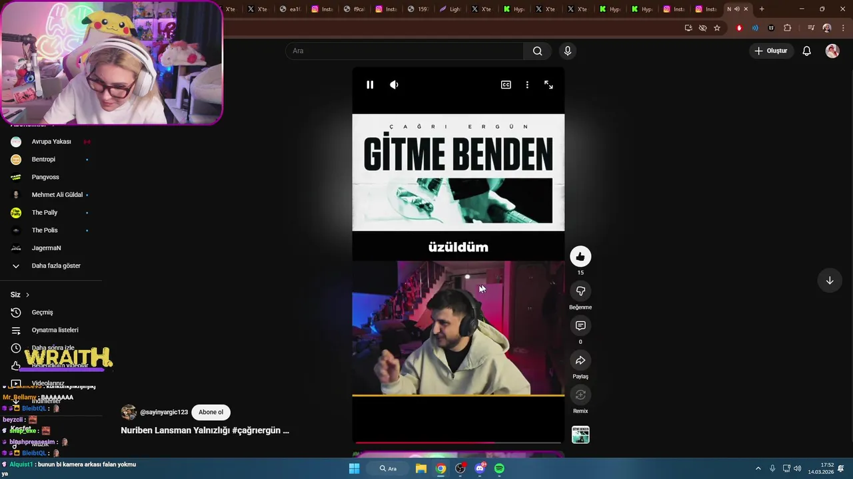Enter fullscreen mode for the Short
The image size is (853, 479).
click(548, 84)
